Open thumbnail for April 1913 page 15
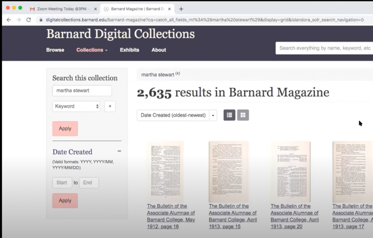The image size is (373, 238). click(x=229, y=172)
